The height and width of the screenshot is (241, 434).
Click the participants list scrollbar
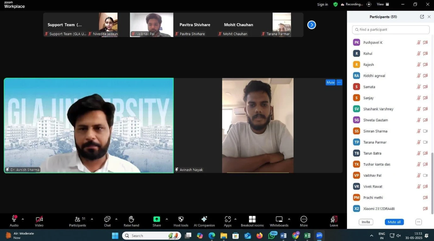point(432,182)
